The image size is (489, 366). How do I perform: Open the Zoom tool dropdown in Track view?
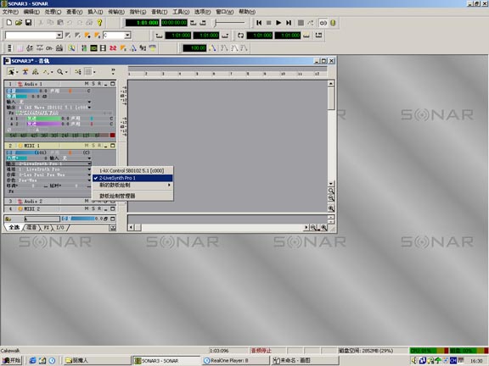[66, 72]
